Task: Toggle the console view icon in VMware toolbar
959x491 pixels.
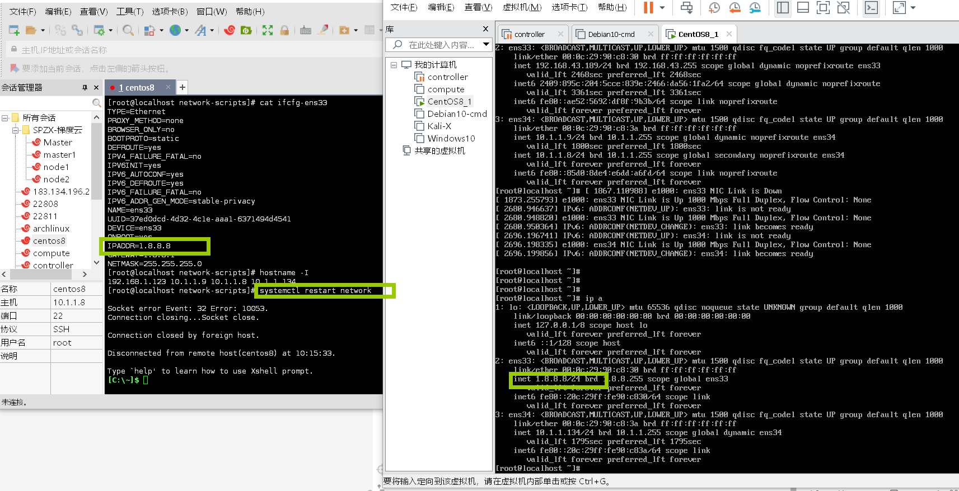Action: [x=871, y=7]
